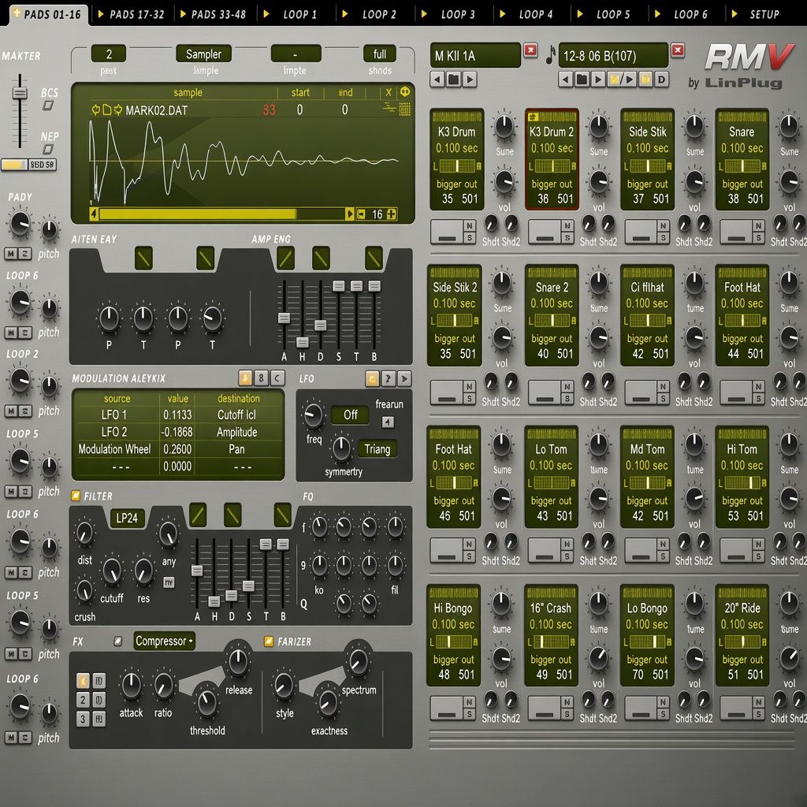
Task: Click the rightmost arrow in LFO header
Action: point(404,378)
